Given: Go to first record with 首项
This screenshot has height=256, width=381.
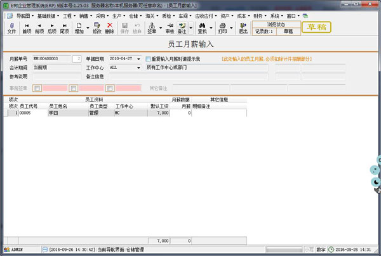Looking at the screenshot, I should coord(27,25).
